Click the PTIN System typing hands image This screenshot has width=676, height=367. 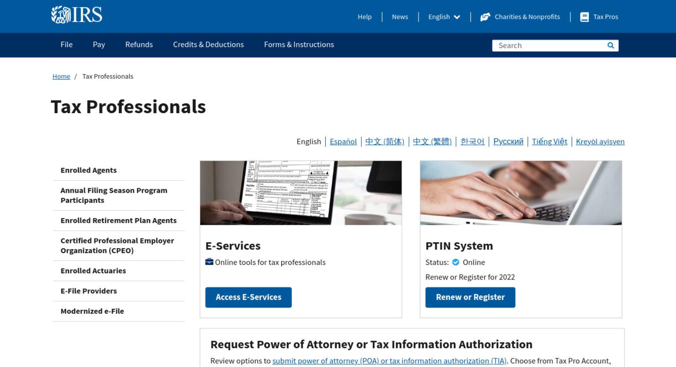(521, 193)
